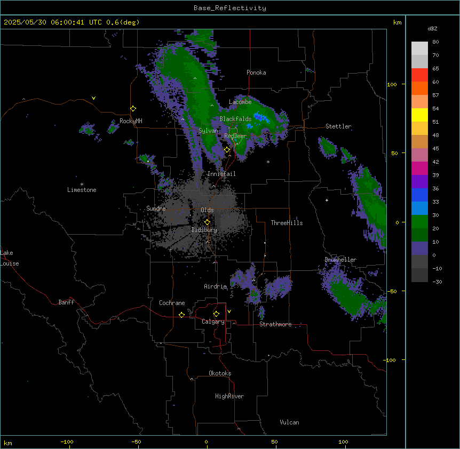Click the Drumheller city label
The height and width of the screenshot is (449, 460).
[340, 260]
